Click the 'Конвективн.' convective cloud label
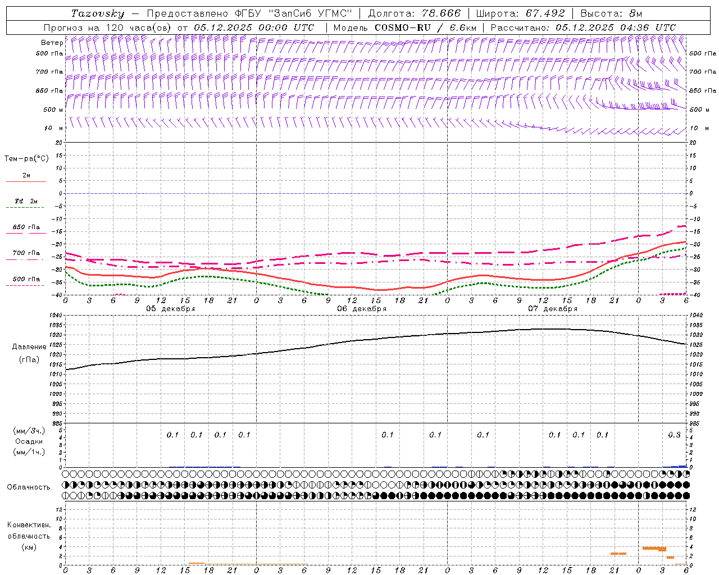 (29, 525)
